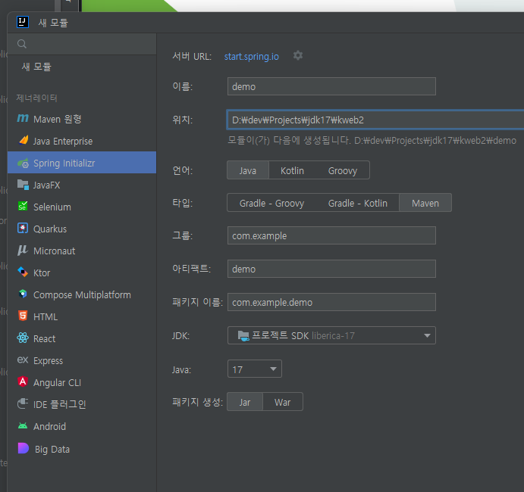Click the 위치 location path field
Image resolution: width=524 pixels, height=492 pixels.
tap(375, 120)
